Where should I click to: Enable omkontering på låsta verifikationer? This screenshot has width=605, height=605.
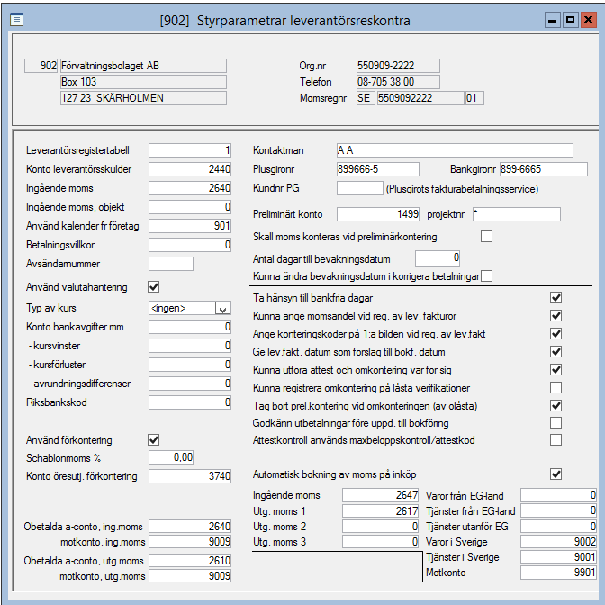point(555,387)
